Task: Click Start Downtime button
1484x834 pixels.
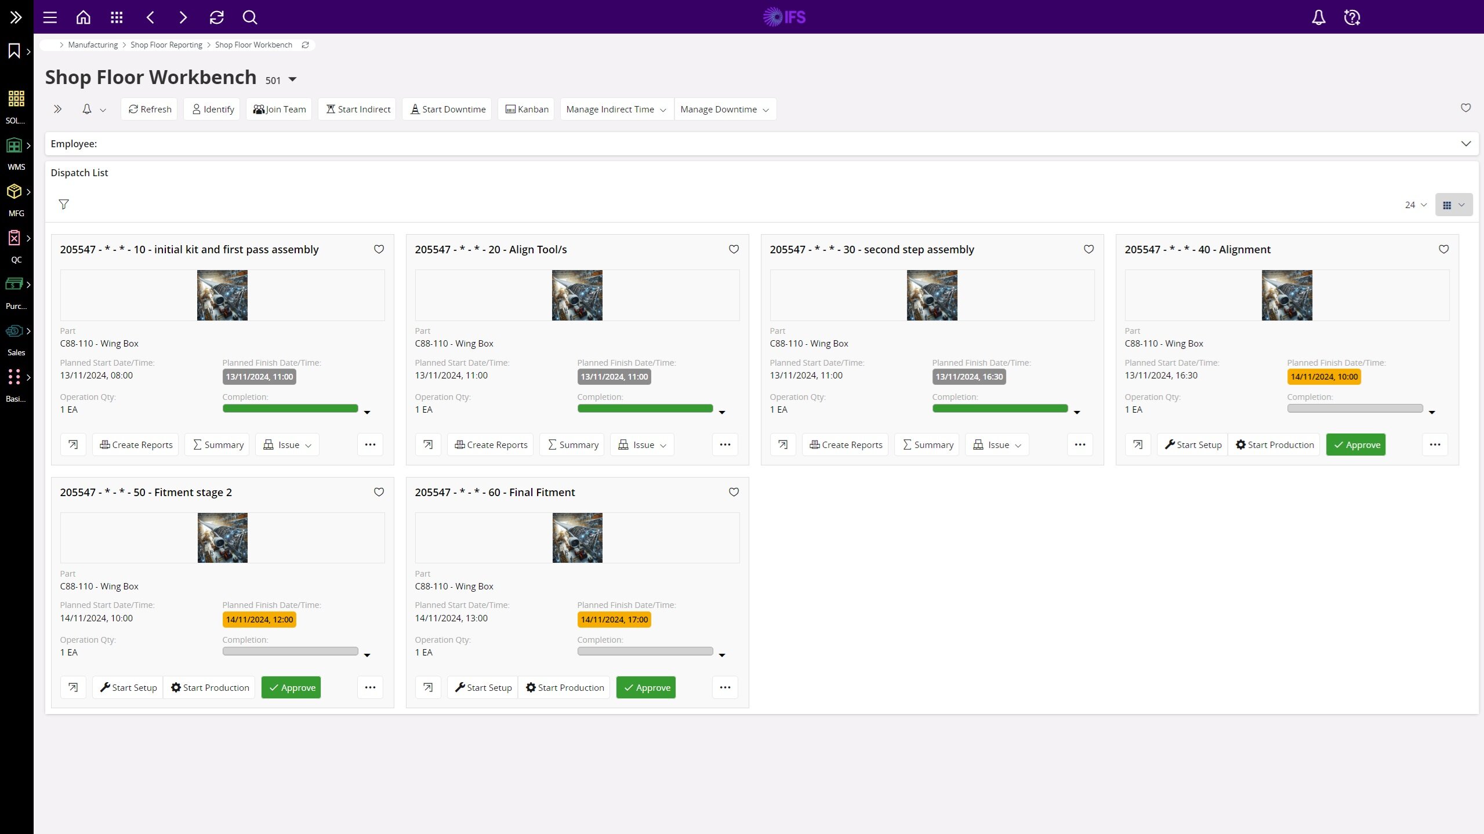Action: pos(447,109)
